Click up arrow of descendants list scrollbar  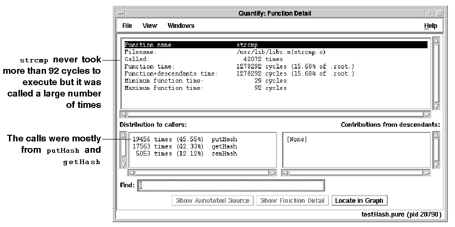[x=437, y=135]
